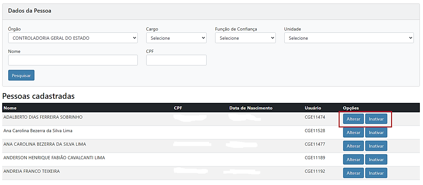Click Inativar for user CGE11477
The height and width of the screenshot is (185, 423).
(376, 146)
